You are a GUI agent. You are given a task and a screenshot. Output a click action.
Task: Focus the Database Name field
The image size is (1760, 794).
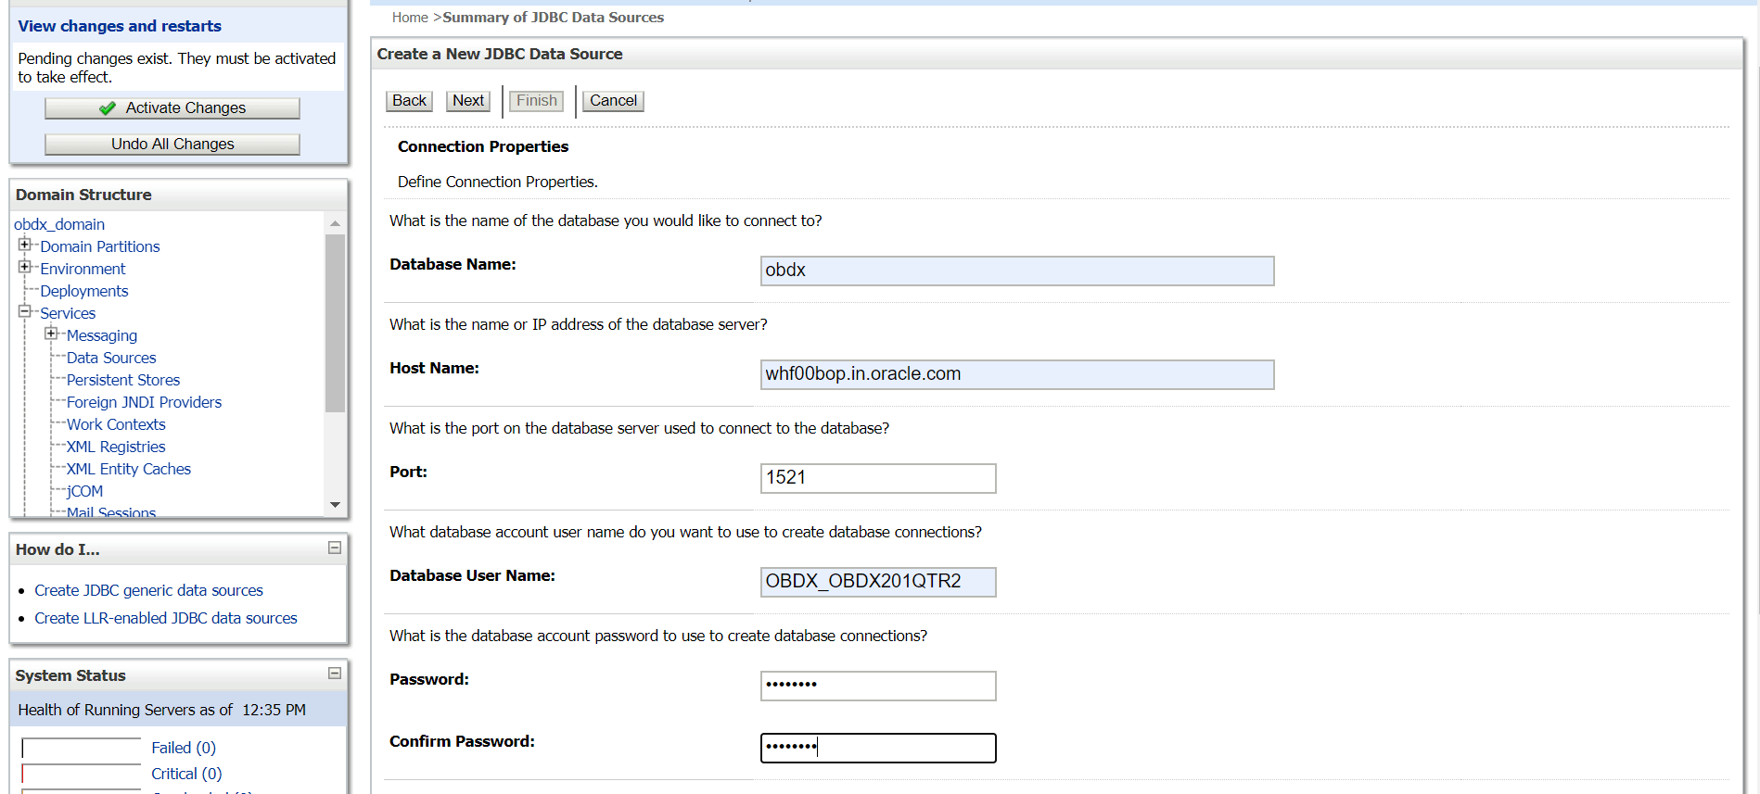click(x=1016, y=271)
